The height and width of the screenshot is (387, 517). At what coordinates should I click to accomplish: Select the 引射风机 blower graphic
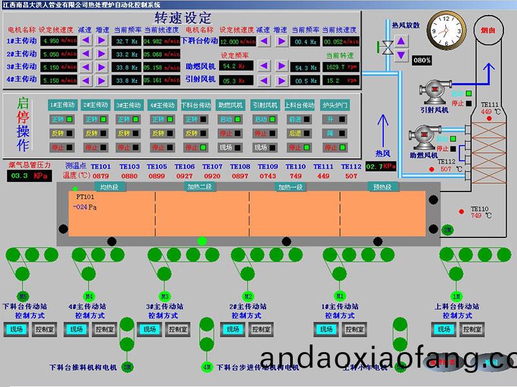(434, 92)
